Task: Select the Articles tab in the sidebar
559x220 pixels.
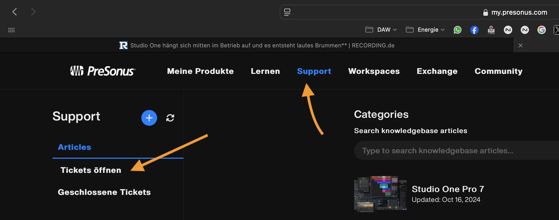Action: point(74,147)
